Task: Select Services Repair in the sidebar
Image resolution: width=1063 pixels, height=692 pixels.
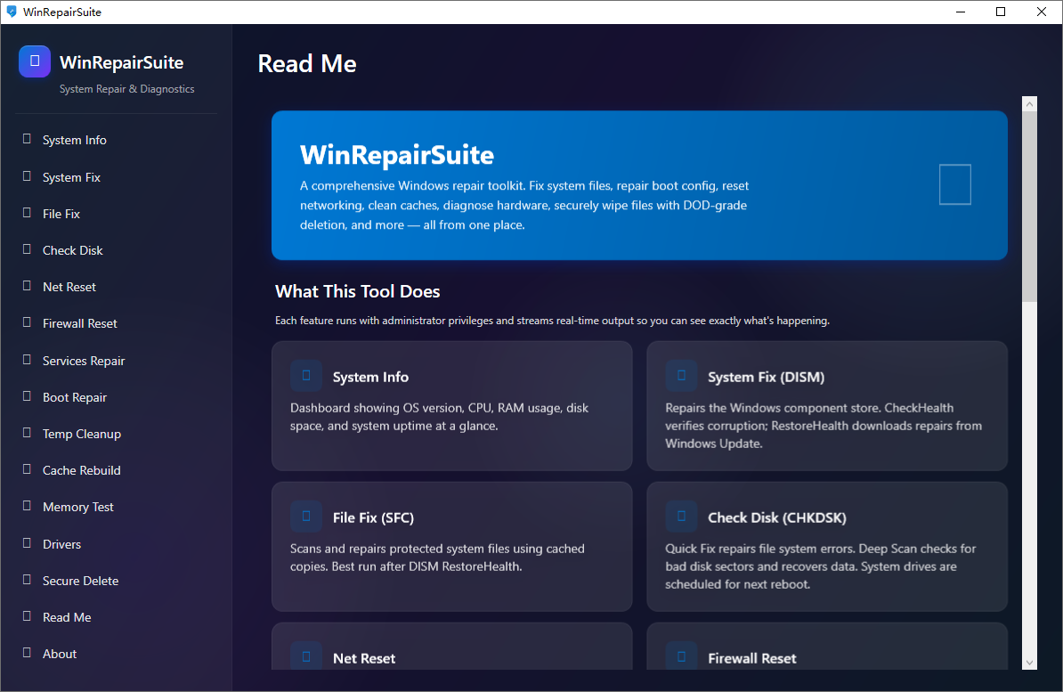Action: (x=116, y=361)
